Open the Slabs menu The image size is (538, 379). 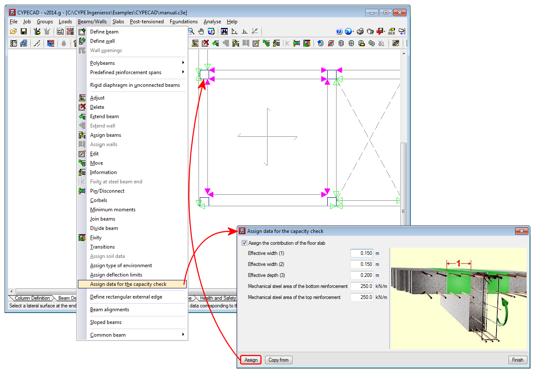point(118,22)
